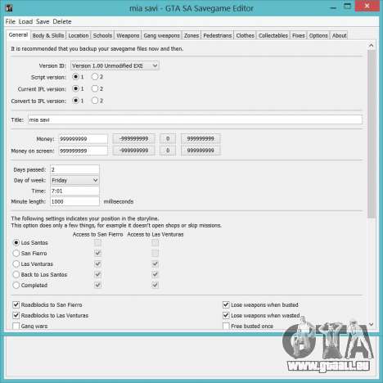Switch to the Weapons tab
383x383 pixels.
(x=128, y=35)
